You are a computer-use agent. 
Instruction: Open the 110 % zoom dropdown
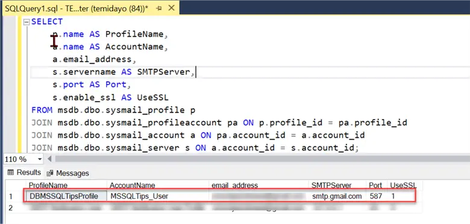[x=40, y=160]
